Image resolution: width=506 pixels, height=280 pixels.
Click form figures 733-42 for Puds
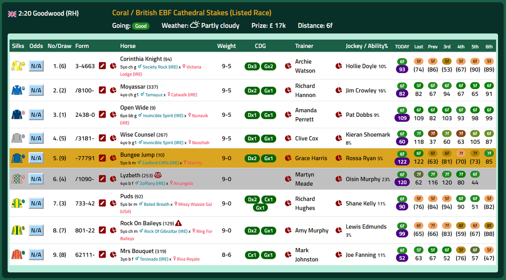(x=85, y=203)
